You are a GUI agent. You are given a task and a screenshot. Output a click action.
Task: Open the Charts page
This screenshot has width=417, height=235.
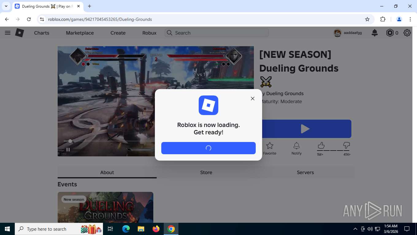pyautogui.click(x=42, y=33)
